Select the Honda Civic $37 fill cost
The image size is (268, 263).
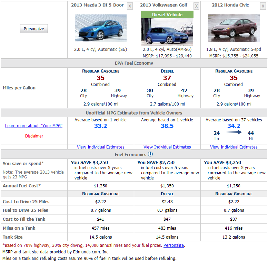pos(234,219)
